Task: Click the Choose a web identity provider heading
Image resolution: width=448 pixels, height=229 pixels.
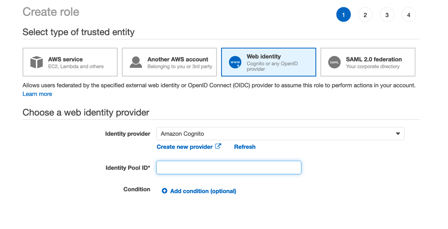Action: tap(86, 112)
